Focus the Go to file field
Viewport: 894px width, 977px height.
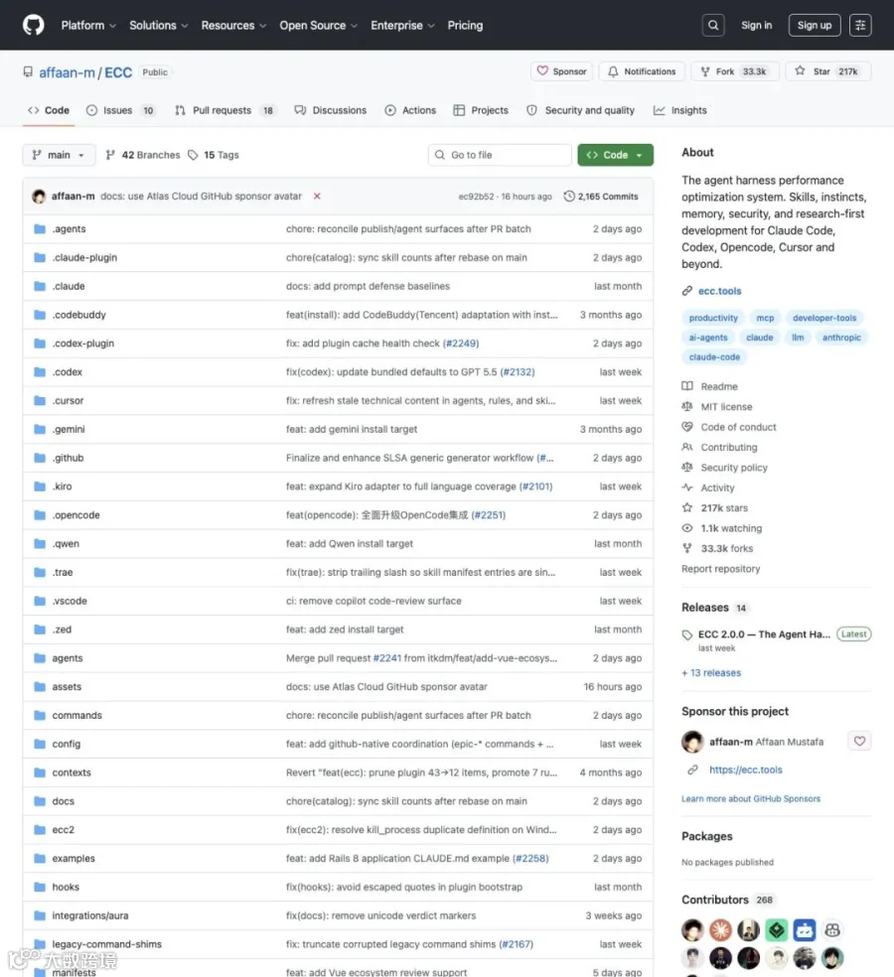point(500,155)
